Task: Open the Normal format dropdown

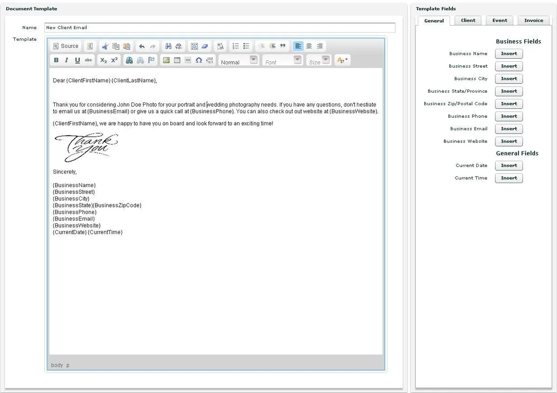Action: pos(239,60)
